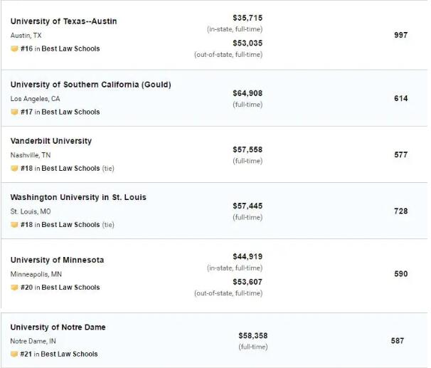Screen dimensions: 431x368
Task: Select Washington University in St. Louis
Action: coord(78,197)
